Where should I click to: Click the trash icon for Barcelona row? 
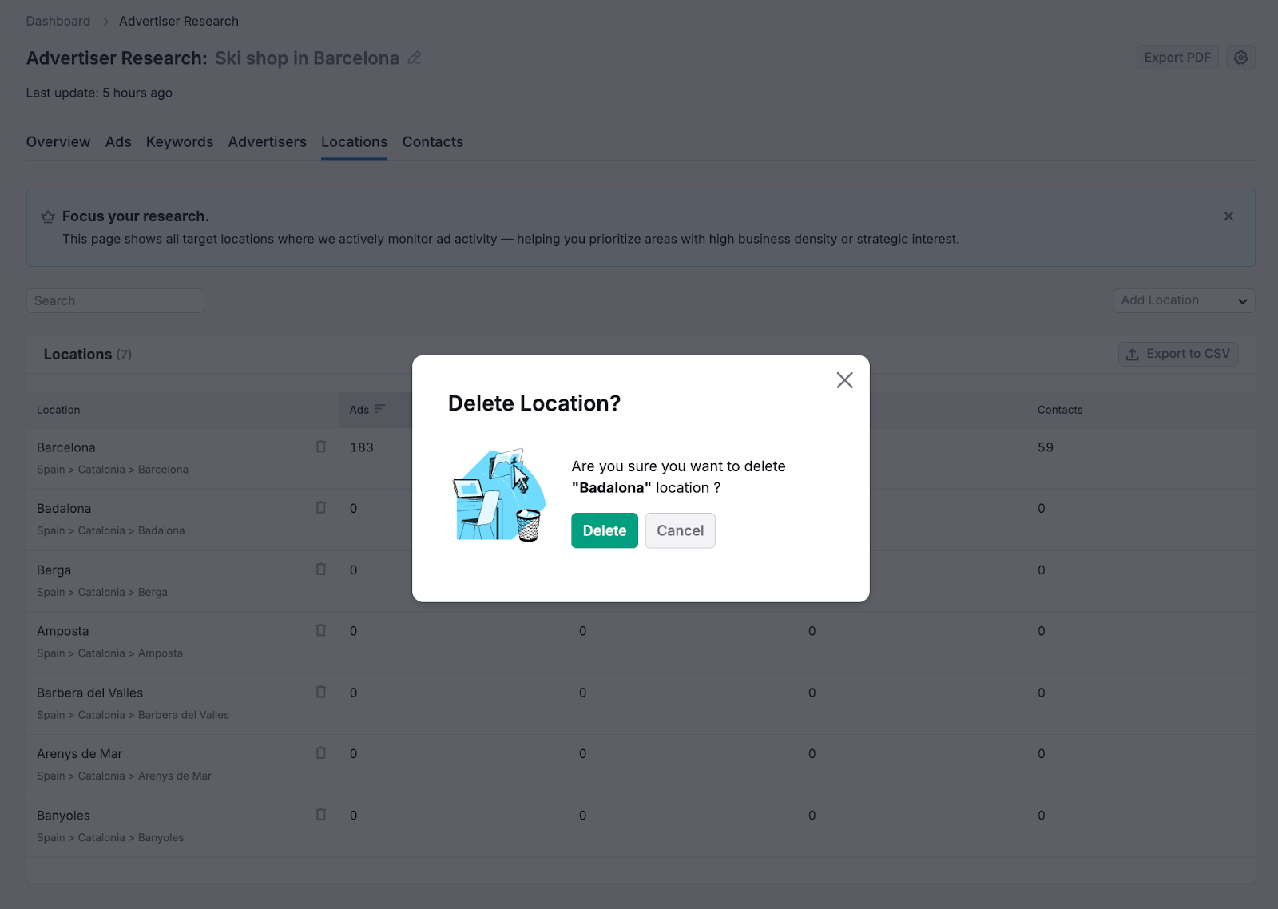[x=320, y=447]
